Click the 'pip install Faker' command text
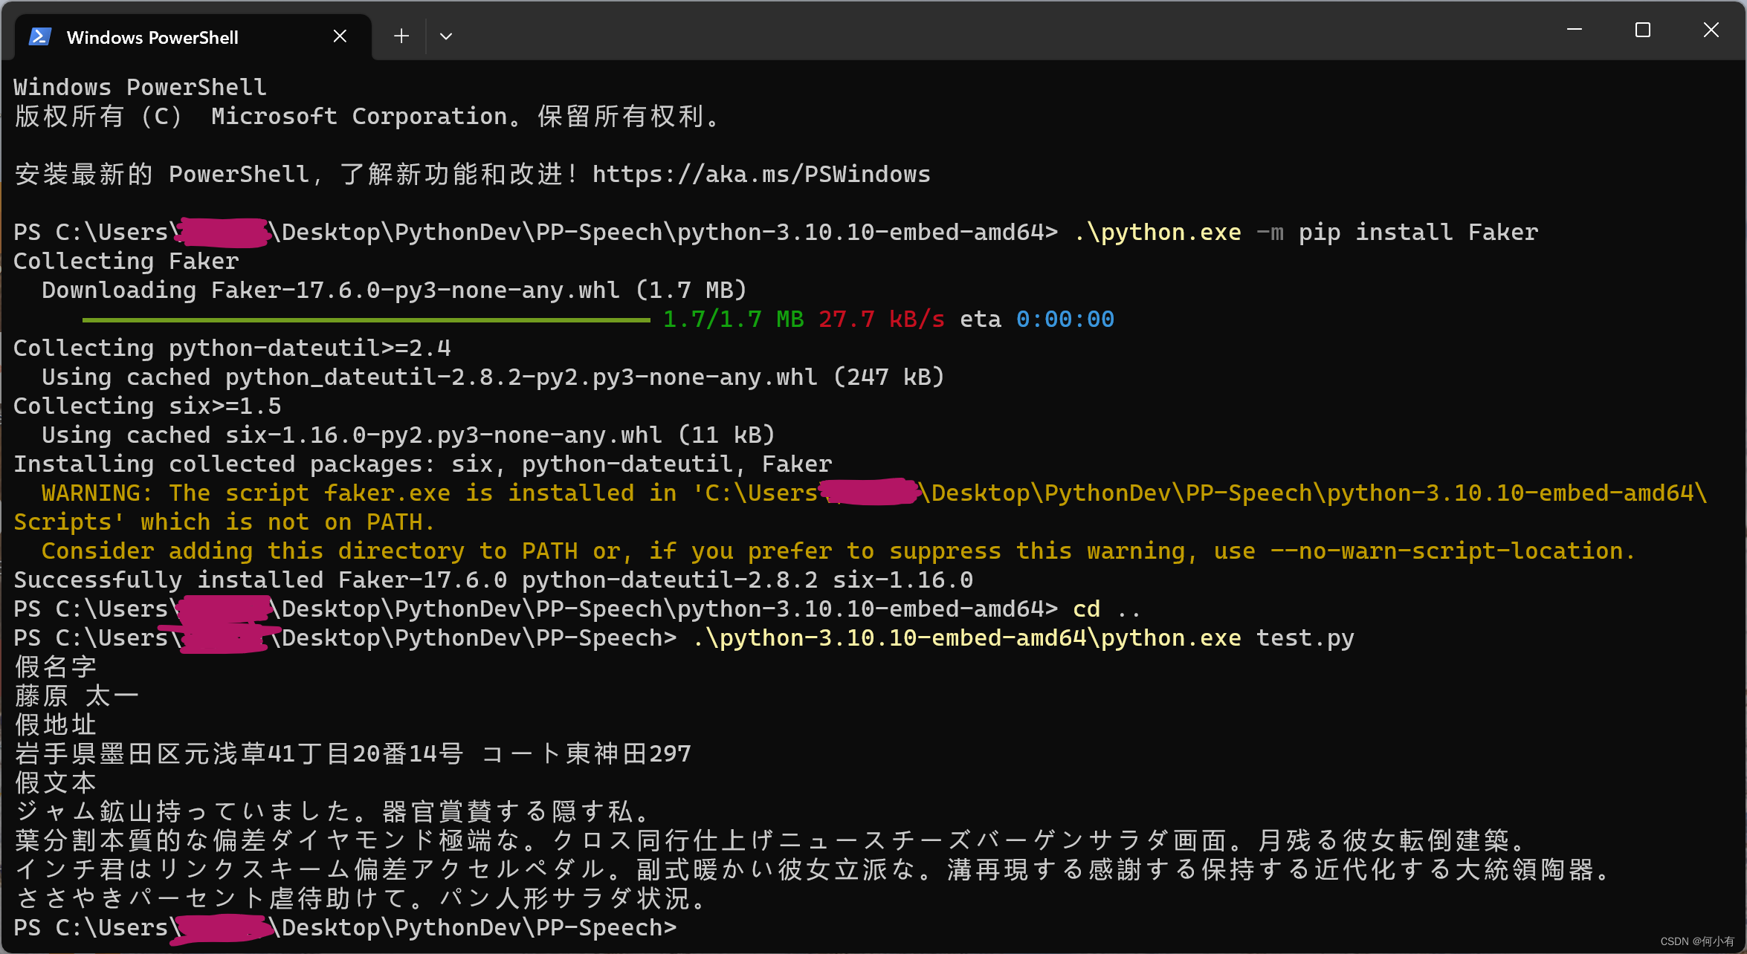Screen dimensions: 1747x954 (1418, 233)
